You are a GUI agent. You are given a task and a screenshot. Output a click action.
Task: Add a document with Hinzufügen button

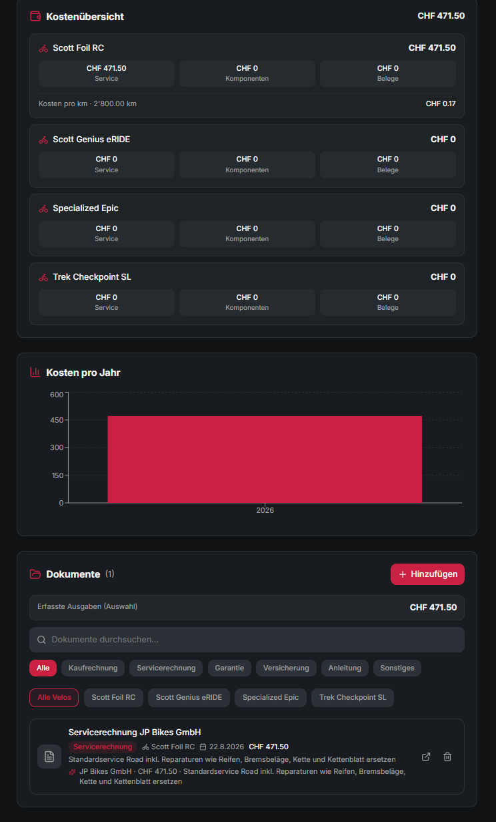pyautogui.click(x=427, y=574)
